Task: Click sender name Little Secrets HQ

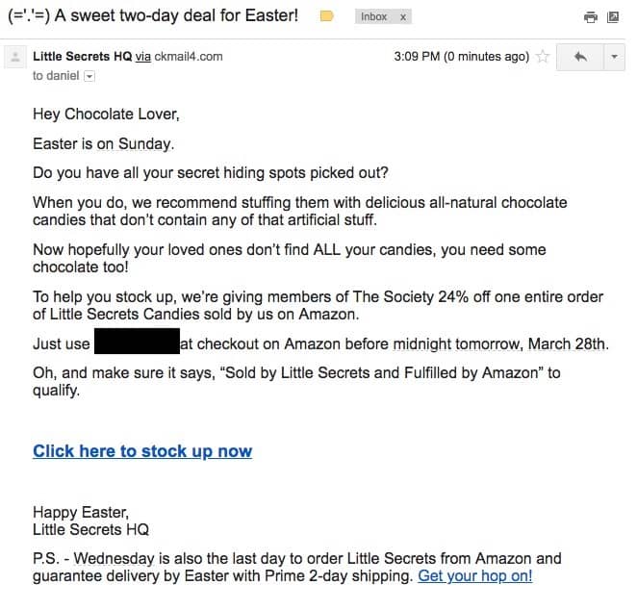Action: click(x=82, y=57)
